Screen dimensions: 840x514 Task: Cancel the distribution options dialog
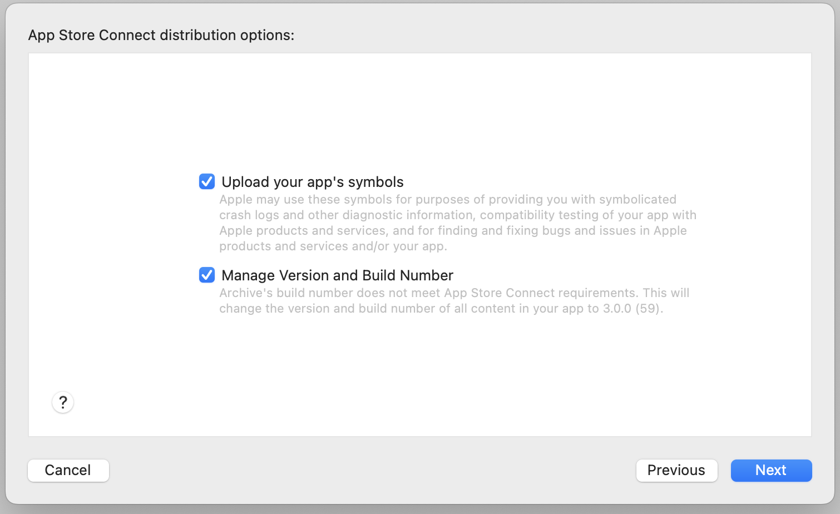[x=68, y=470]
